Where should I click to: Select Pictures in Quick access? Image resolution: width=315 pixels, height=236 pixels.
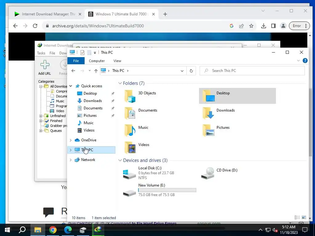pos(90,116)
